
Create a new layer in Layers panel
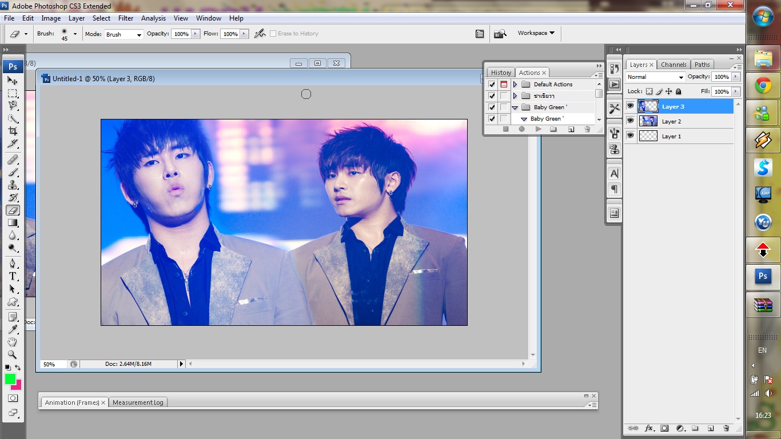pyautogui.click(x=711, y=428)
